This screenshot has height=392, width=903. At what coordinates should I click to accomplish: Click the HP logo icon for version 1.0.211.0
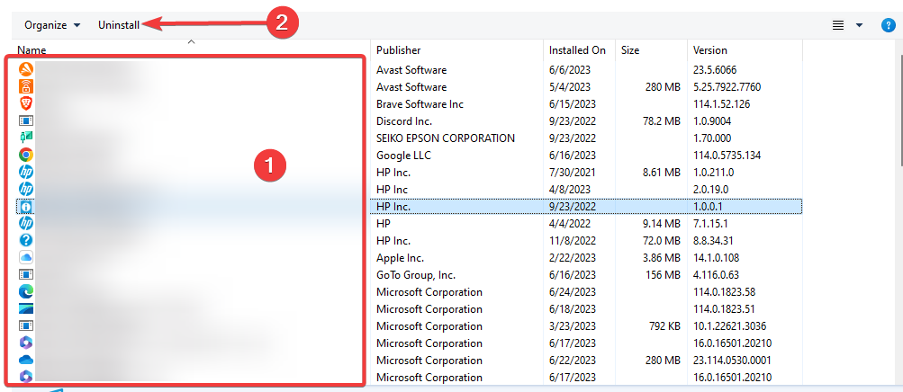click(x=26, y=172)
